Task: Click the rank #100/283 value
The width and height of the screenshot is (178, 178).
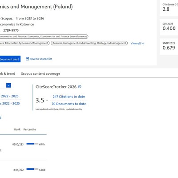Action: 18,144
